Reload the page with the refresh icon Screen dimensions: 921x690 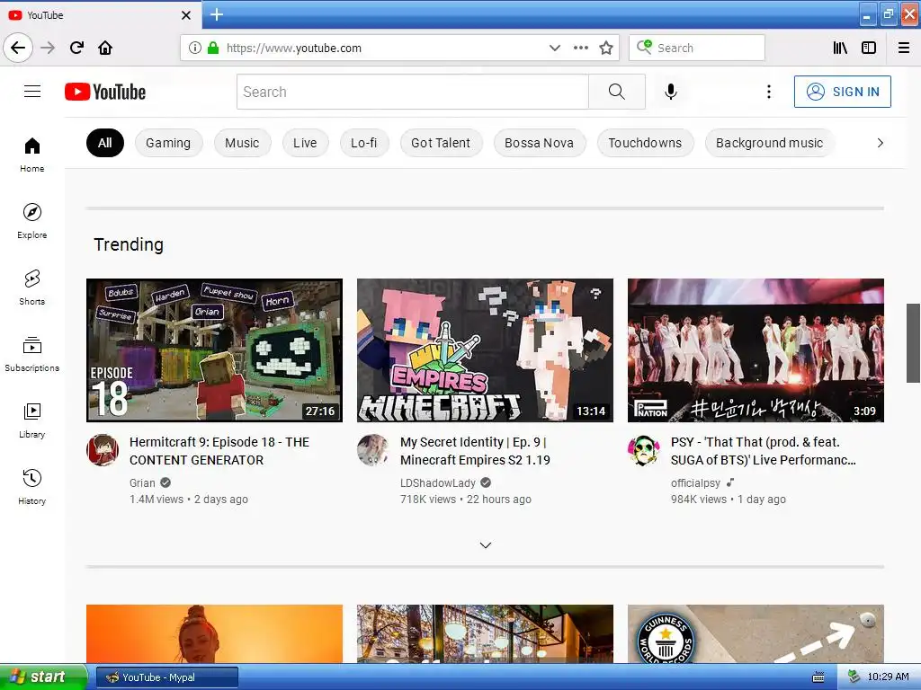tap(77, 48)
